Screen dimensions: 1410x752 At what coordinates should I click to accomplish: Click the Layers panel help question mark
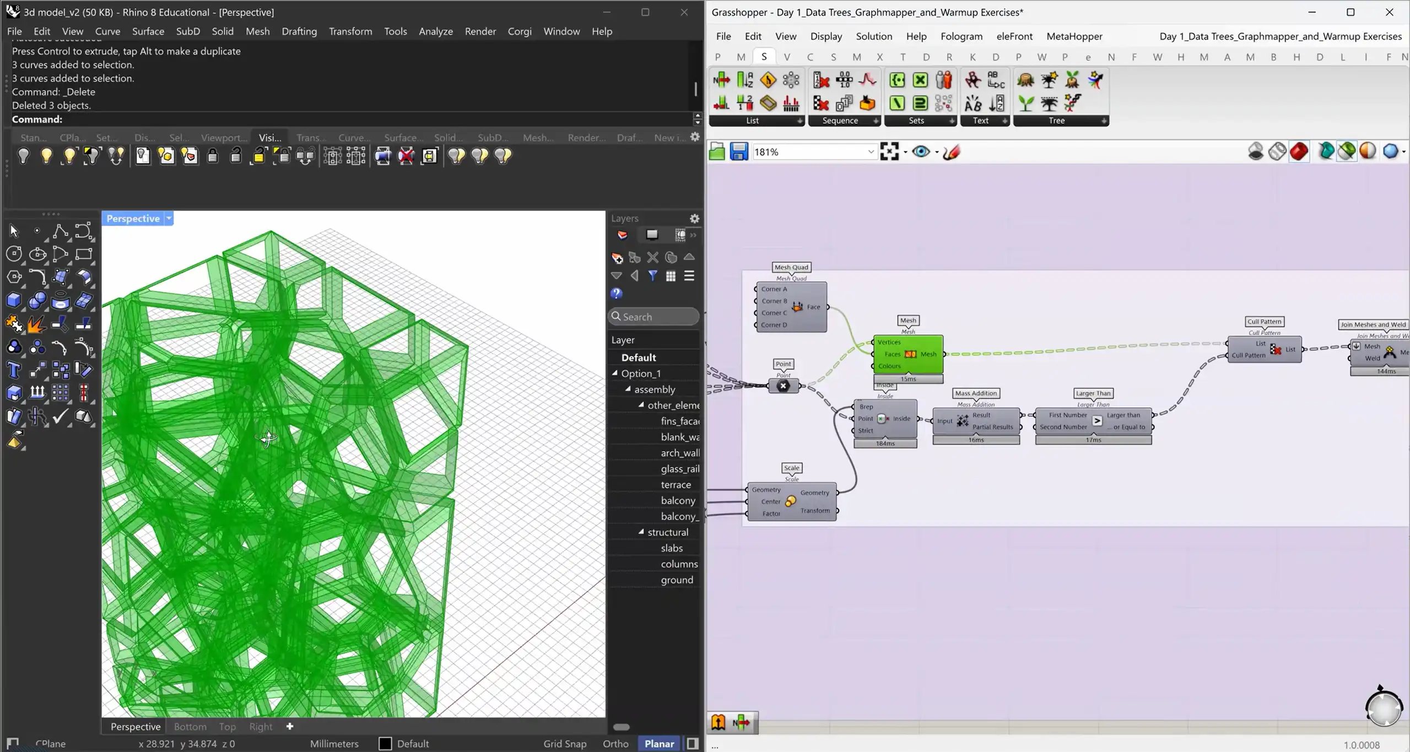click(615, 294)
